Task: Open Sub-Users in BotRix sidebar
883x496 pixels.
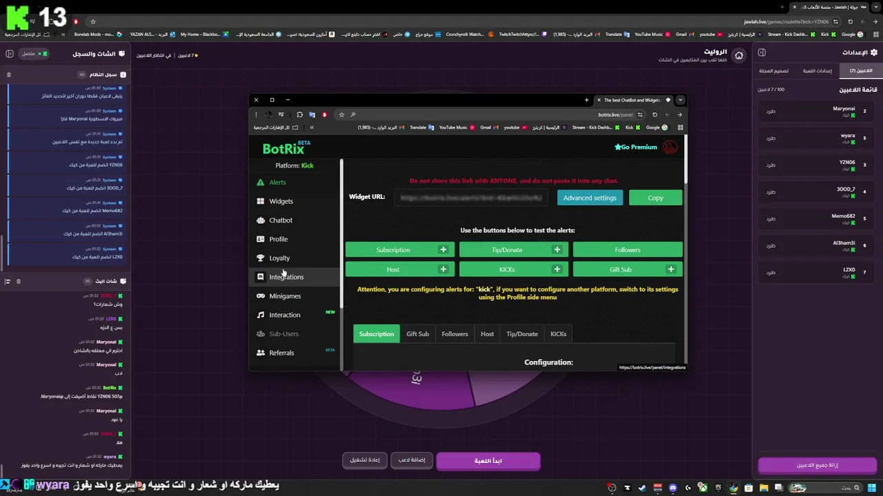Action: click(x=284, y=334)
